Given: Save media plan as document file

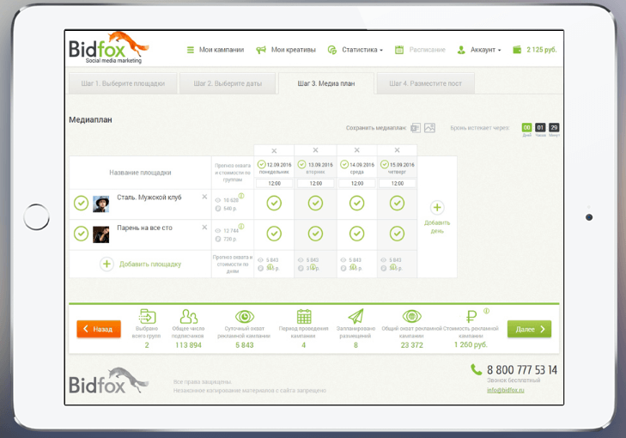Looking at the screenshot, I should [x=416, y=128].
